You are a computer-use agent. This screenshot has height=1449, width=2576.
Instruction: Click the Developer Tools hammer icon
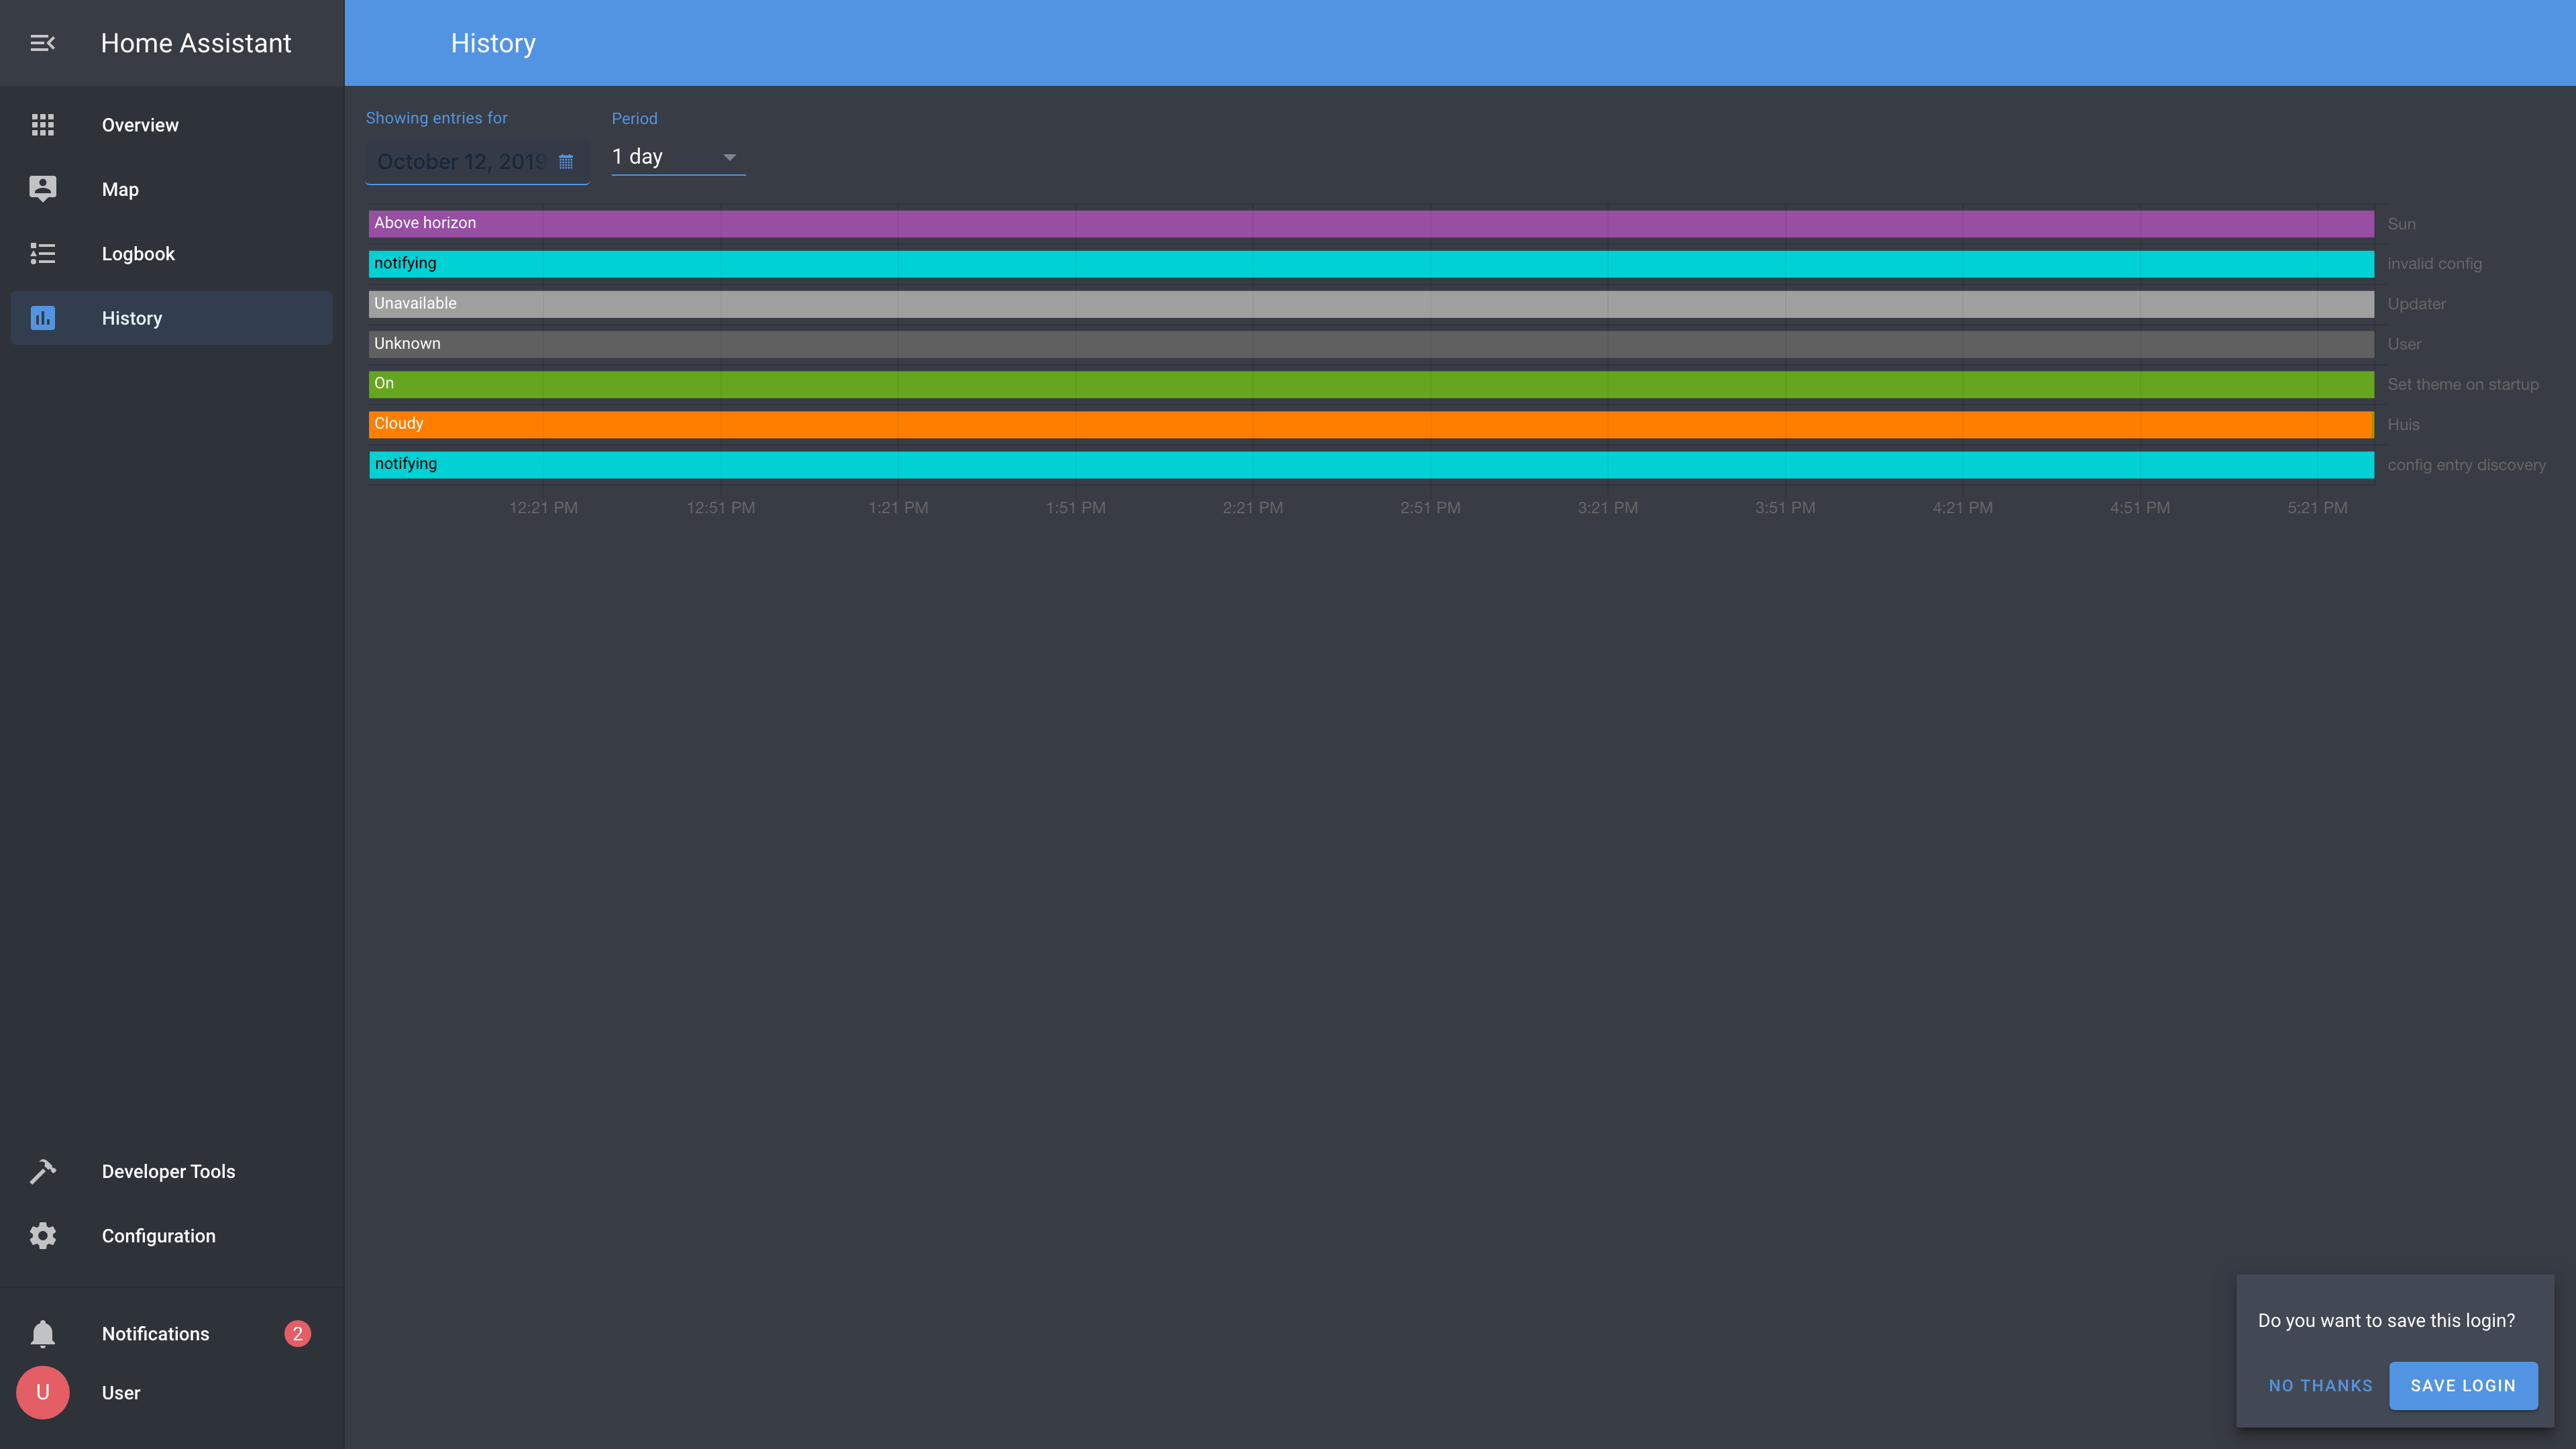[42, 1171]
